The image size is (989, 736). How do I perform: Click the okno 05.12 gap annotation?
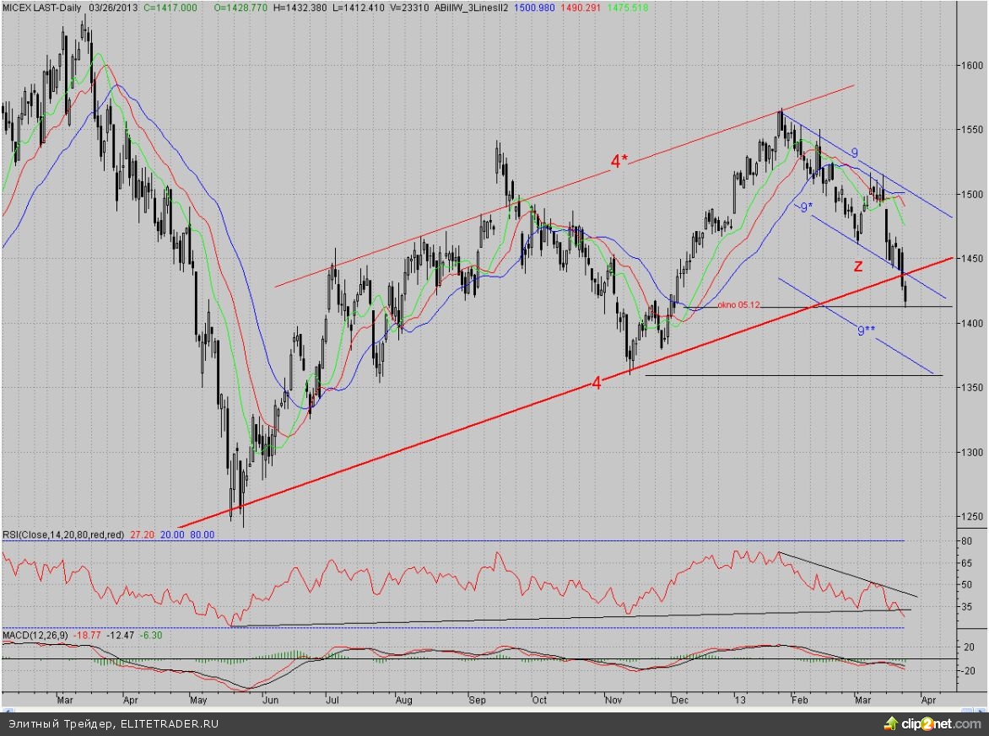click(x=739, y=304)
